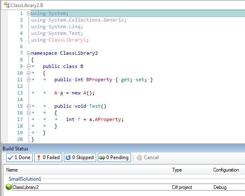Toggle the 0 Failed filter button
Image resolution: width=245 pixels, height=196 pixels.
pyautogui.click(x=48, y=157)
